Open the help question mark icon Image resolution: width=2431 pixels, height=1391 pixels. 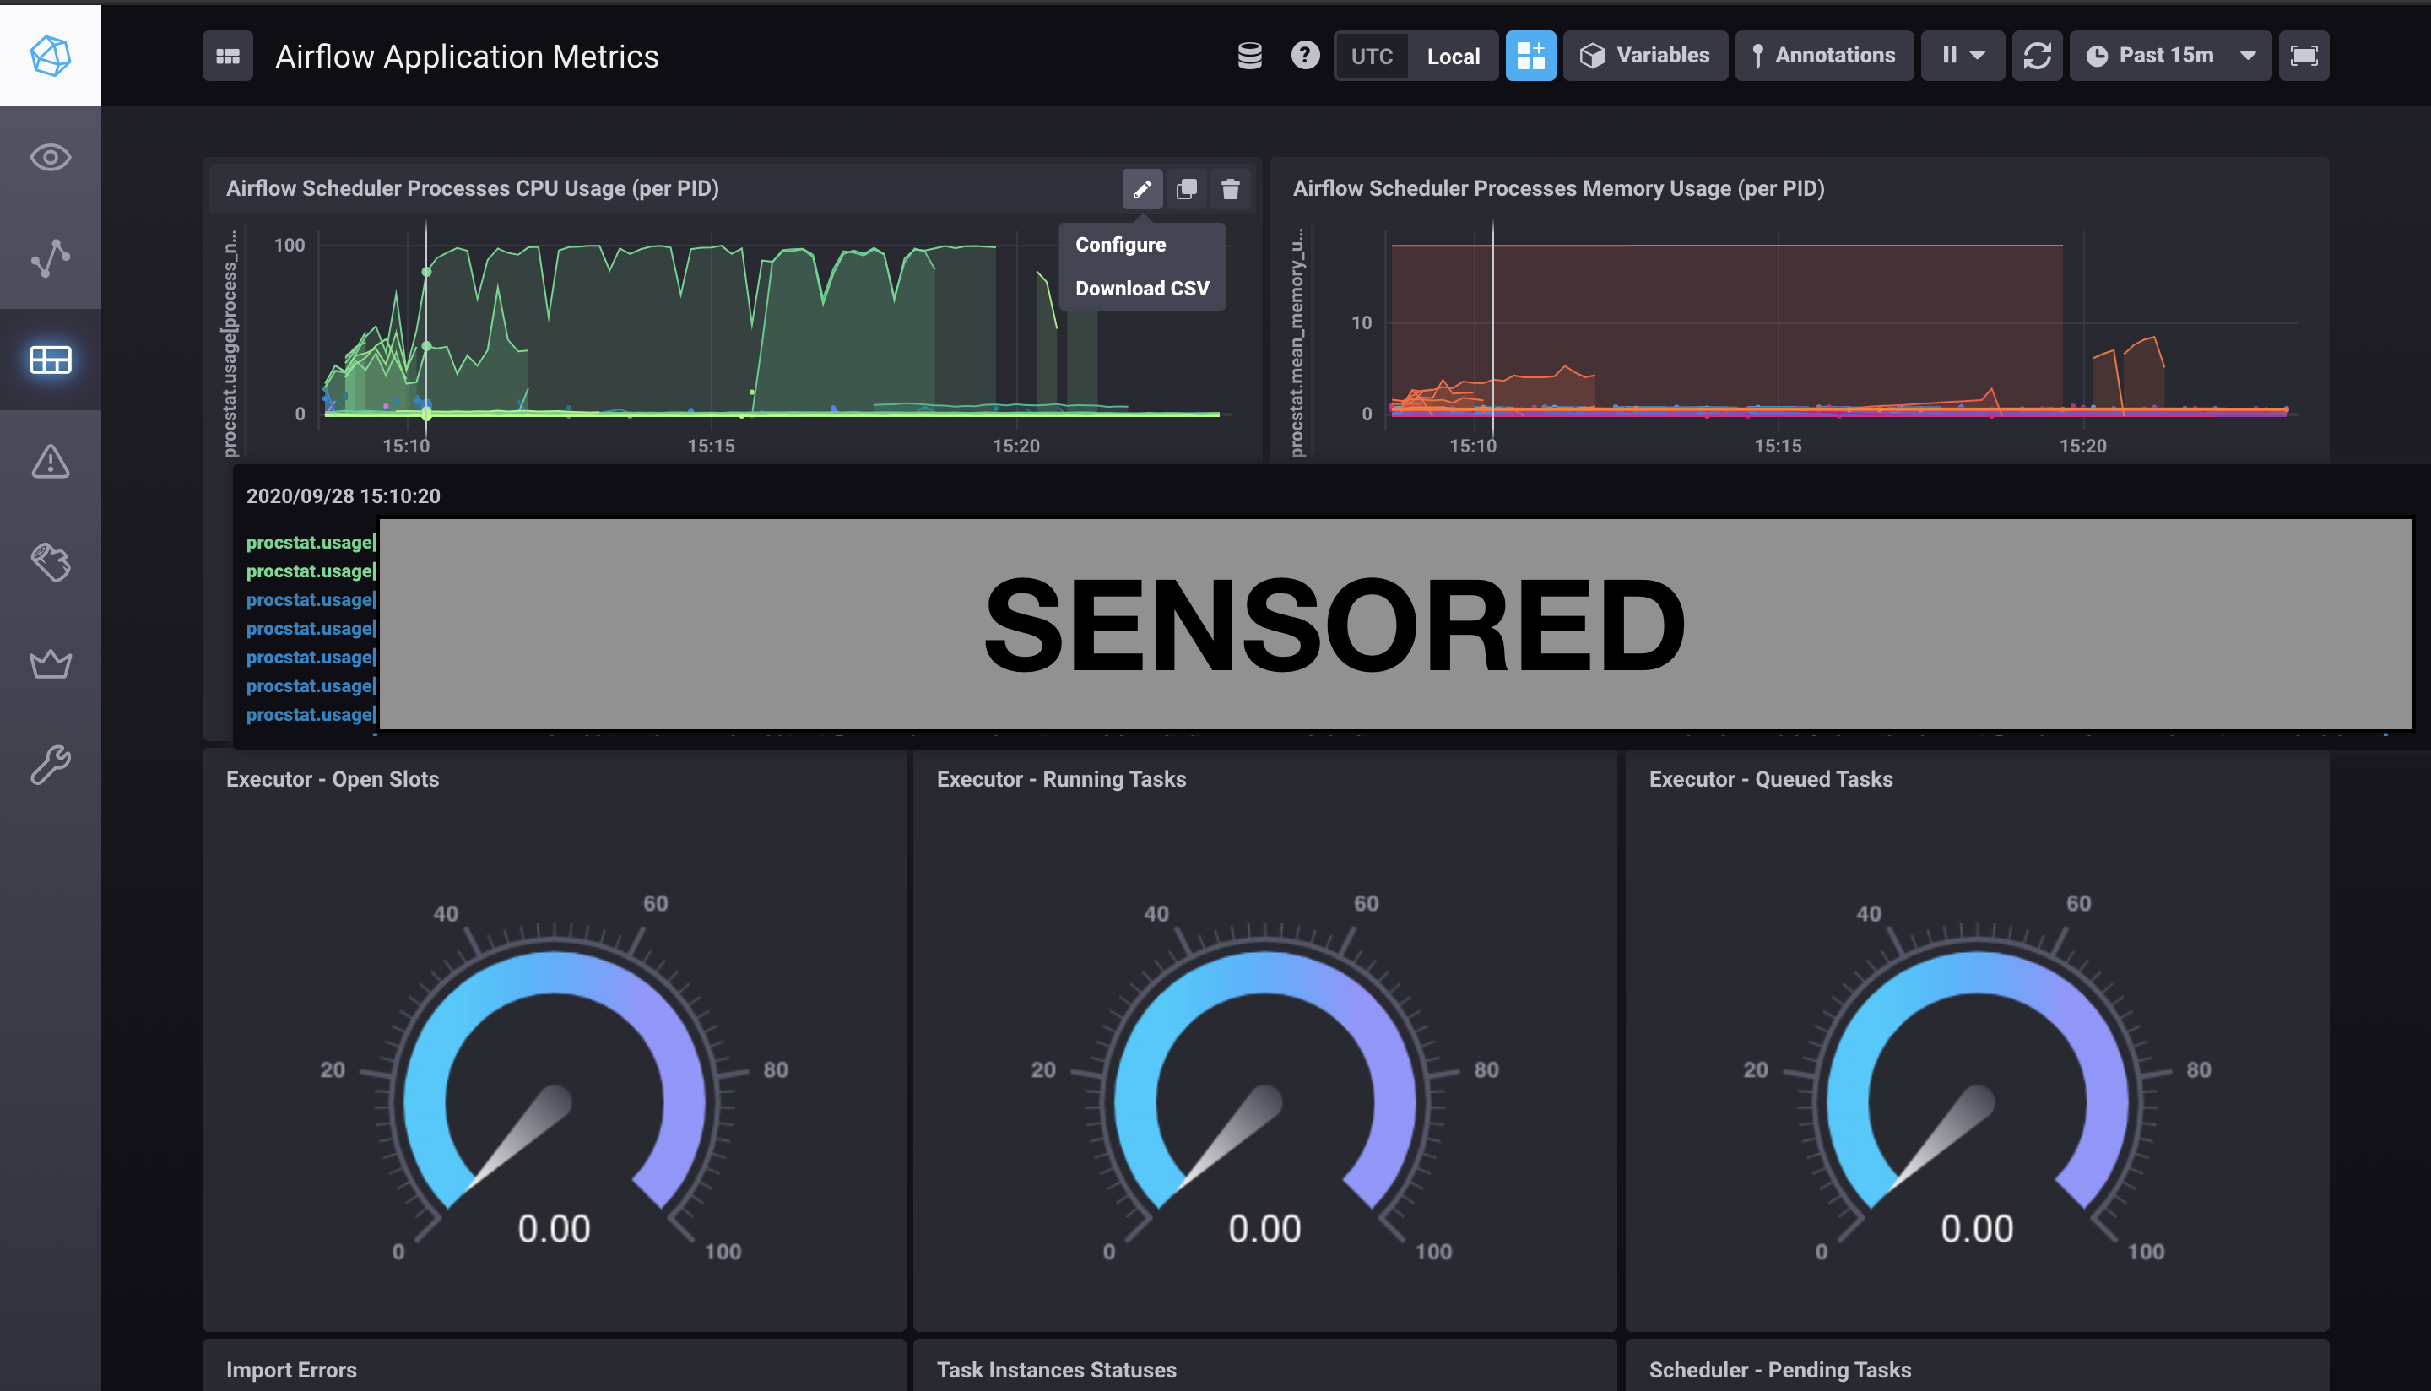pos(1305,56)
